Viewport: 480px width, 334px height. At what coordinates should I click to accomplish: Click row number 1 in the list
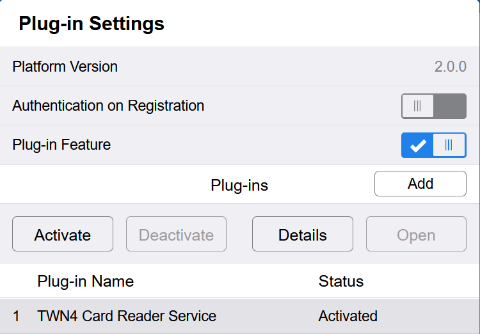pyautogui.click(x=17, y=316)
